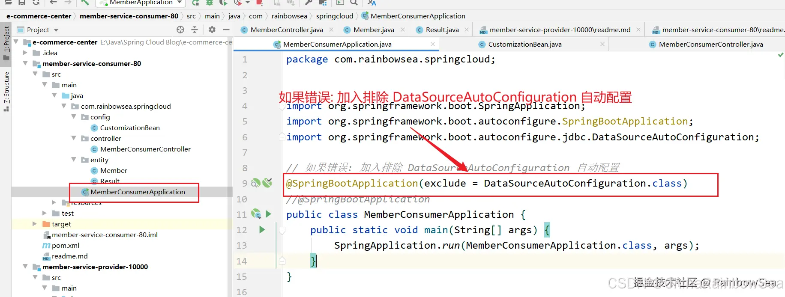Click line number 14 in gutter
Image resolution: width=785 pixels, height=297 pixels.
242,261
